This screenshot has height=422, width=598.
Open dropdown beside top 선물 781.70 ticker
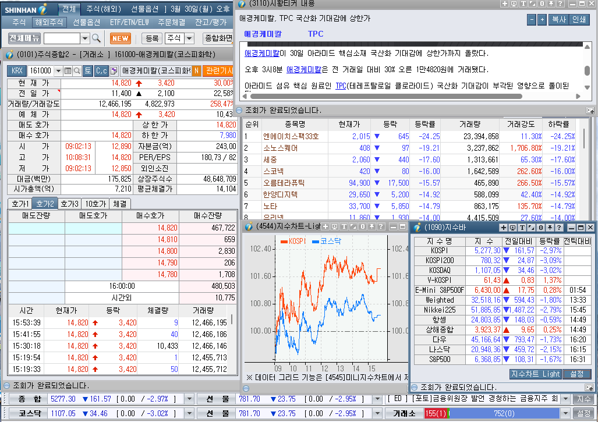tap(377, 399)
